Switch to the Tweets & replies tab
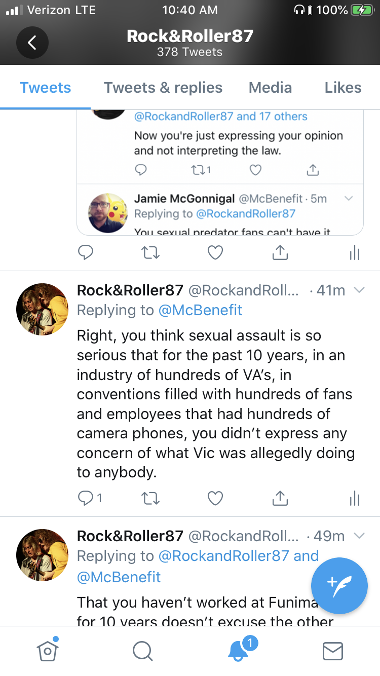 [163, 88]
